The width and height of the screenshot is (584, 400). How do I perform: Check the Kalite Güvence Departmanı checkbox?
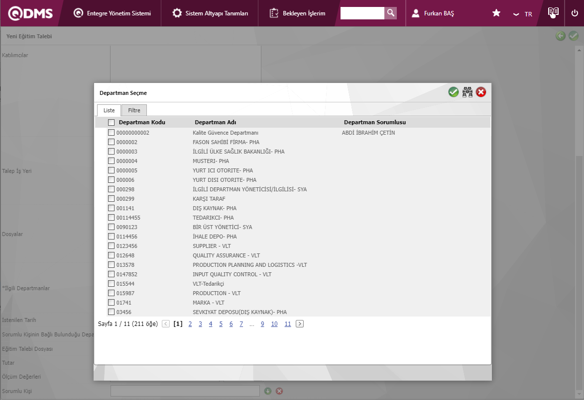111,133
